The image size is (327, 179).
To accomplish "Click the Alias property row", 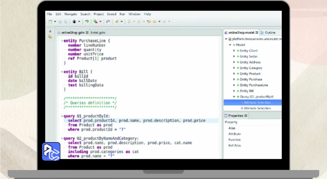I will 232,128.
